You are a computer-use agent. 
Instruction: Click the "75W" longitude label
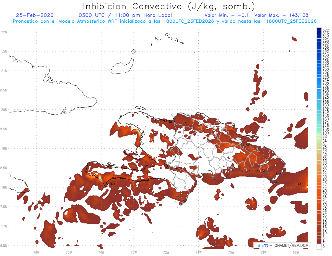[x=69, y=252]
